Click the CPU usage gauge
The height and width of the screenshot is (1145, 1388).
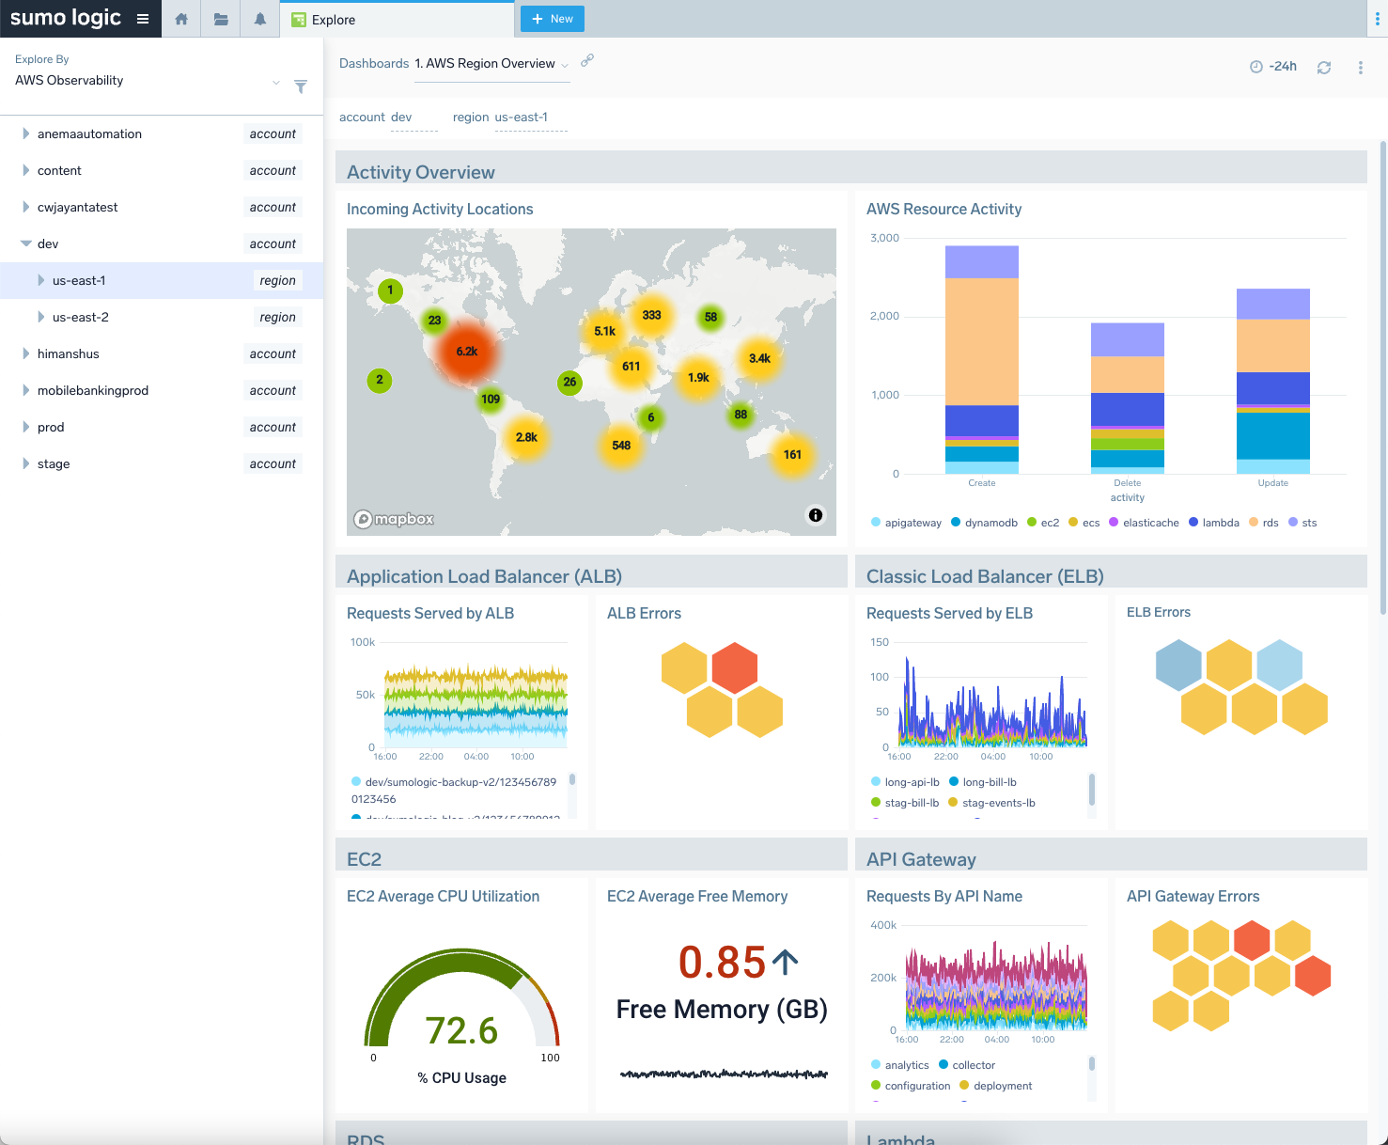461,998
